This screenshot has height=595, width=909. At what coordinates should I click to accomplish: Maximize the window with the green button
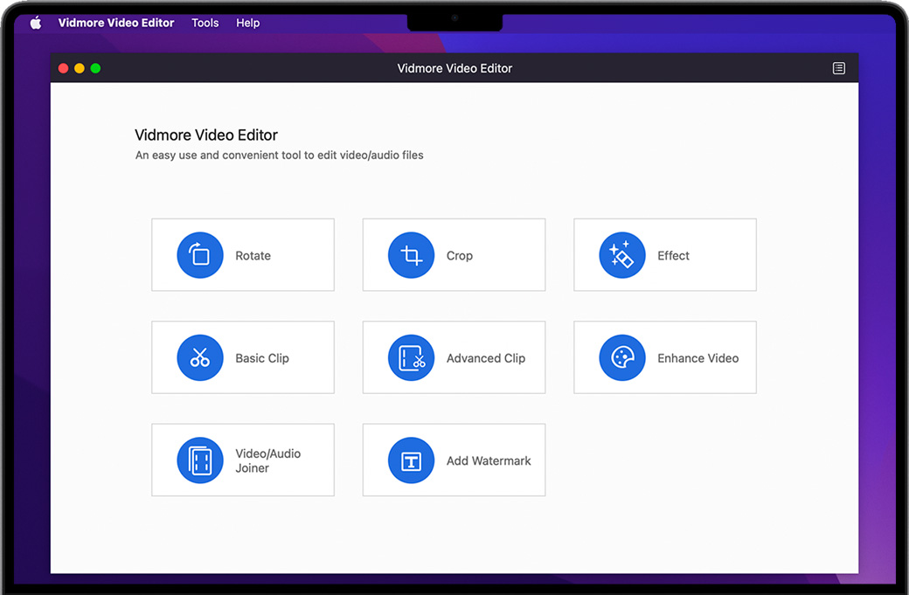point(95,68)
